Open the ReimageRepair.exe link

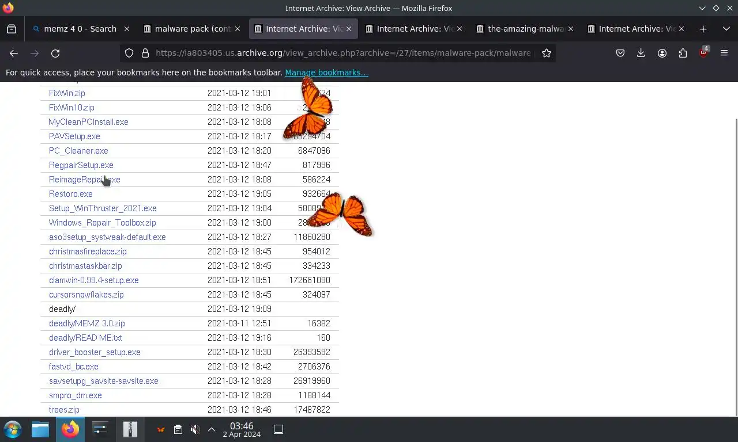tap(85, 180)
